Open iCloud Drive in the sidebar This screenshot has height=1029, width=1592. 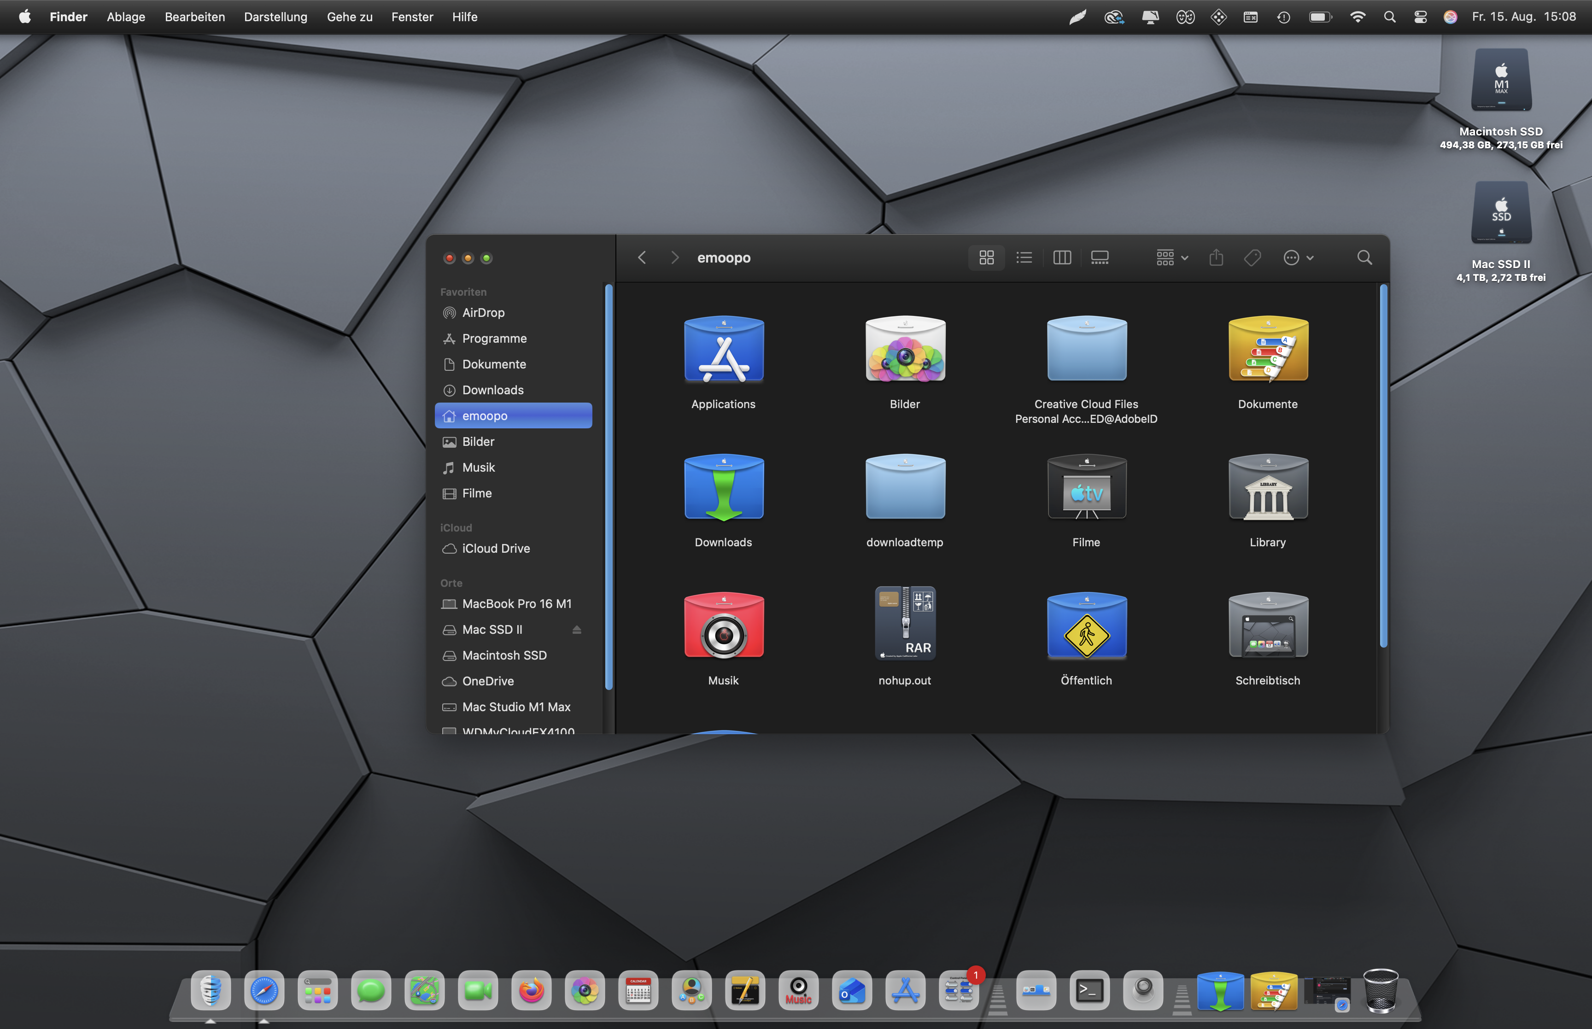point(513,549)
